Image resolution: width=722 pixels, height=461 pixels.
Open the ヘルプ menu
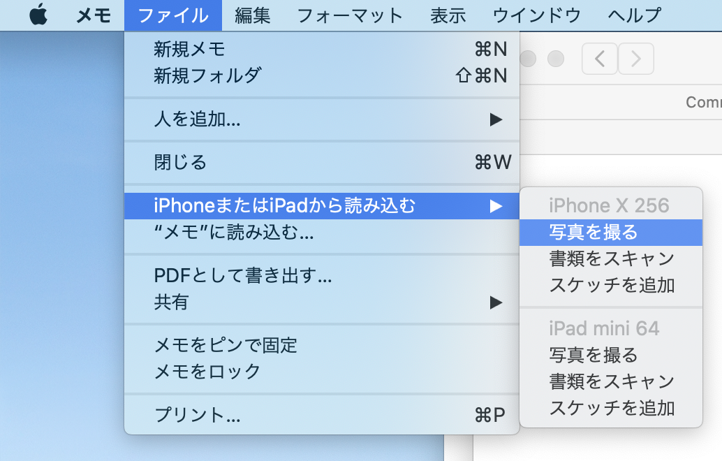pos(635,15)
